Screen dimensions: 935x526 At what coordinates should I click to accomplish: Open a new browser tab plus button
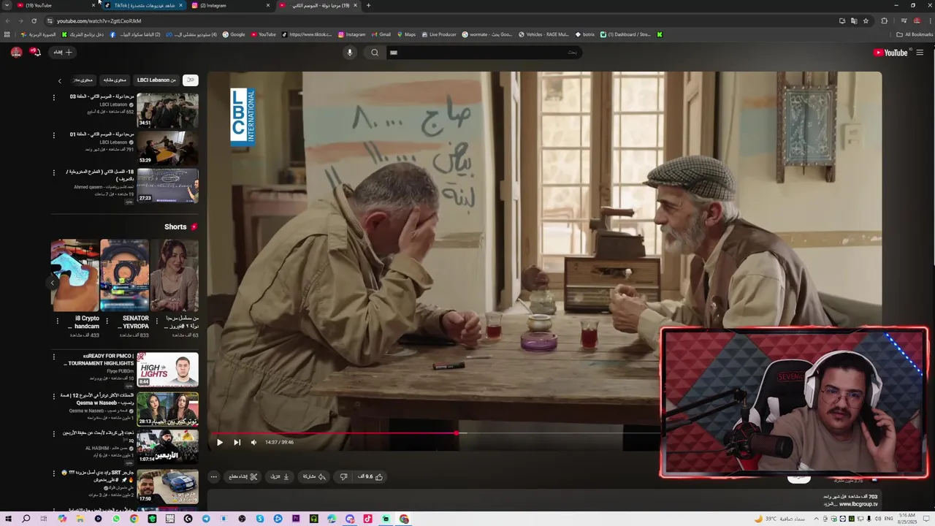point(368,5)
